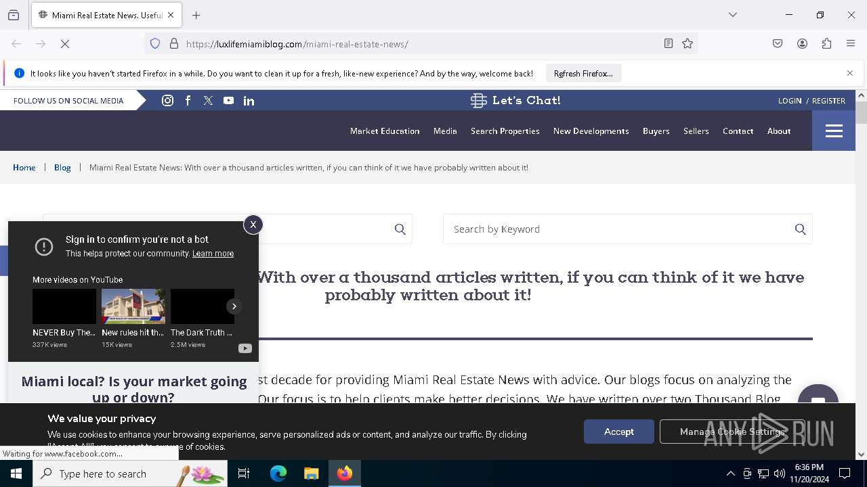This screenshot has height=487, width=867.
Task: Expand the list all tabs dropdown
Action: tap(732, 15)
